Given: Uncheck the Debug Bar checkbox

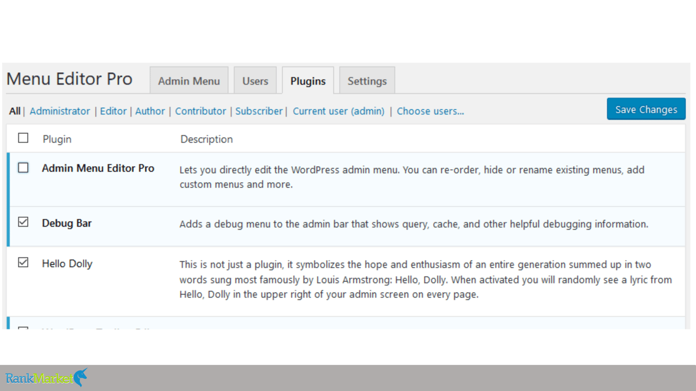Looking at the screenshot, I should [x=23, y=222].
